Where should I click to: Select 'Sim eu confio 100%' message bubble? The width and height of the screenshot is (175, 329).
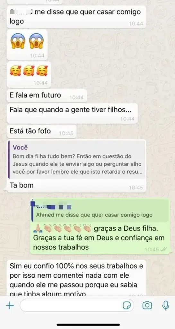(76, 278)
